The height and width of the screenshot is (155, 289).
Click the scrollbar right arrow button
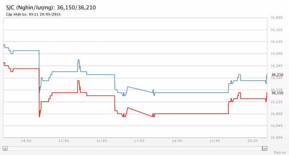265,148
